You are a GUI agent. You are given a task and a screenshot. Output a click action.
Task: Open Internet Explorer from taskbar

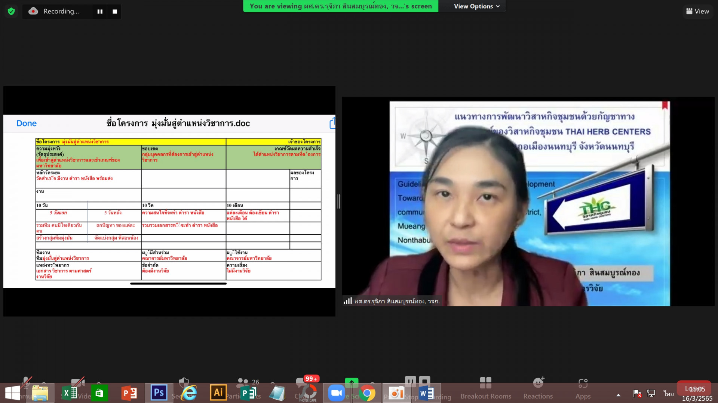[189, 393]
